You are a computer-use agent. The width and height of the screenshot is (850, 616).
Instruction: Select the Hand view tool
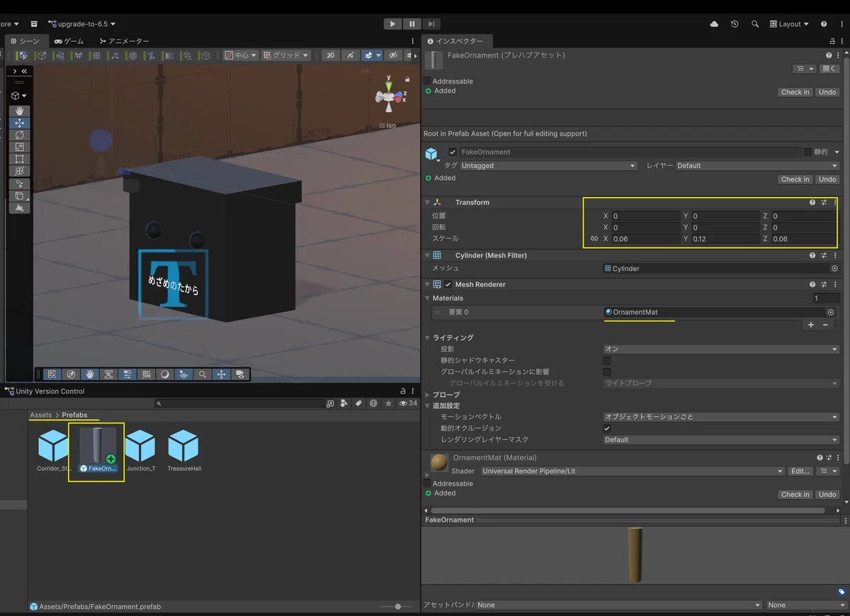pyautogui.click(x=19, y=111)
